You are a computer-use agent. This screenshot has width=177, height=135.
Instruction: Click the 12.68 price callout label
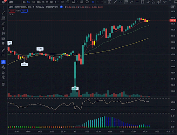pyautogui.click(x=24, y=65)
